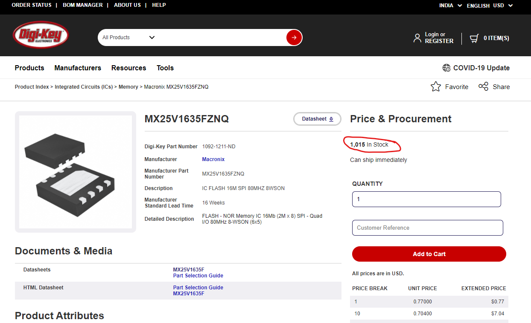Open the India country dropdown
The image size is (531, 323).
450,6
